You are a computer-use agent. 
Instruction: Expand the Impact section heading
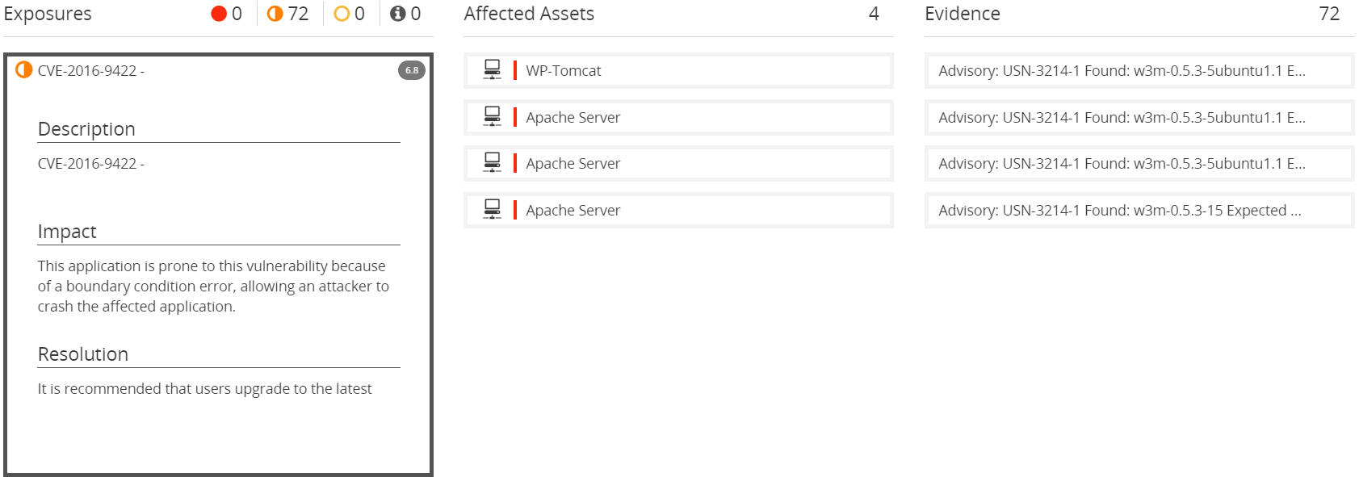67,232
